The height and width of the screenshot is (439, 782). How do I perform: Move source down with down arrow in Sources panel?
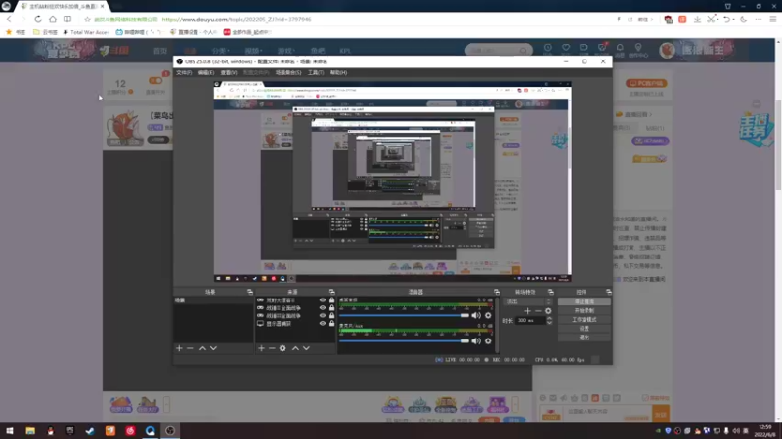[x=306, y=348]
